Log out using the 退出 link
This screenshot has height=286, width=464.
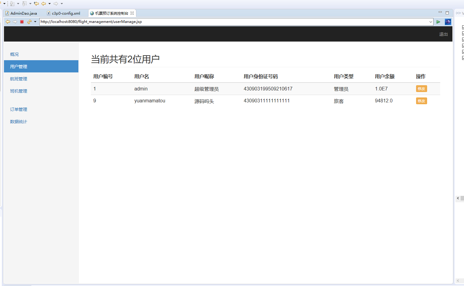(x=443, y=34)
